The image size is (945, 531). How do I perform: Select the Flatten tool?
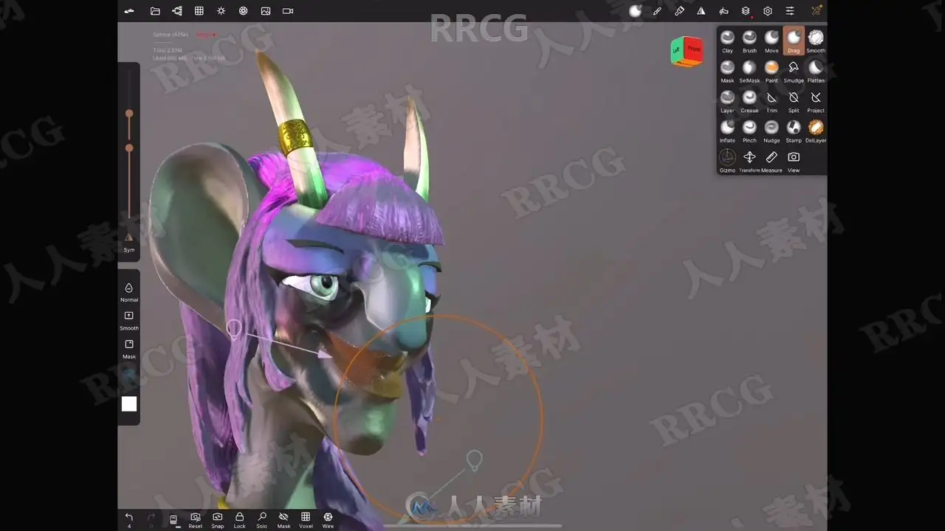[816, 72]
